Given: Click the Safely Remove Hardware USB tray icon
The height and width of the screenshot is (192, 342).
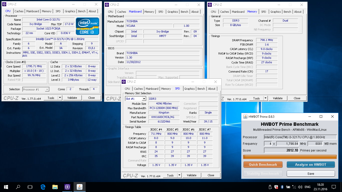Looking at the screenshot, I should point(270,187).
